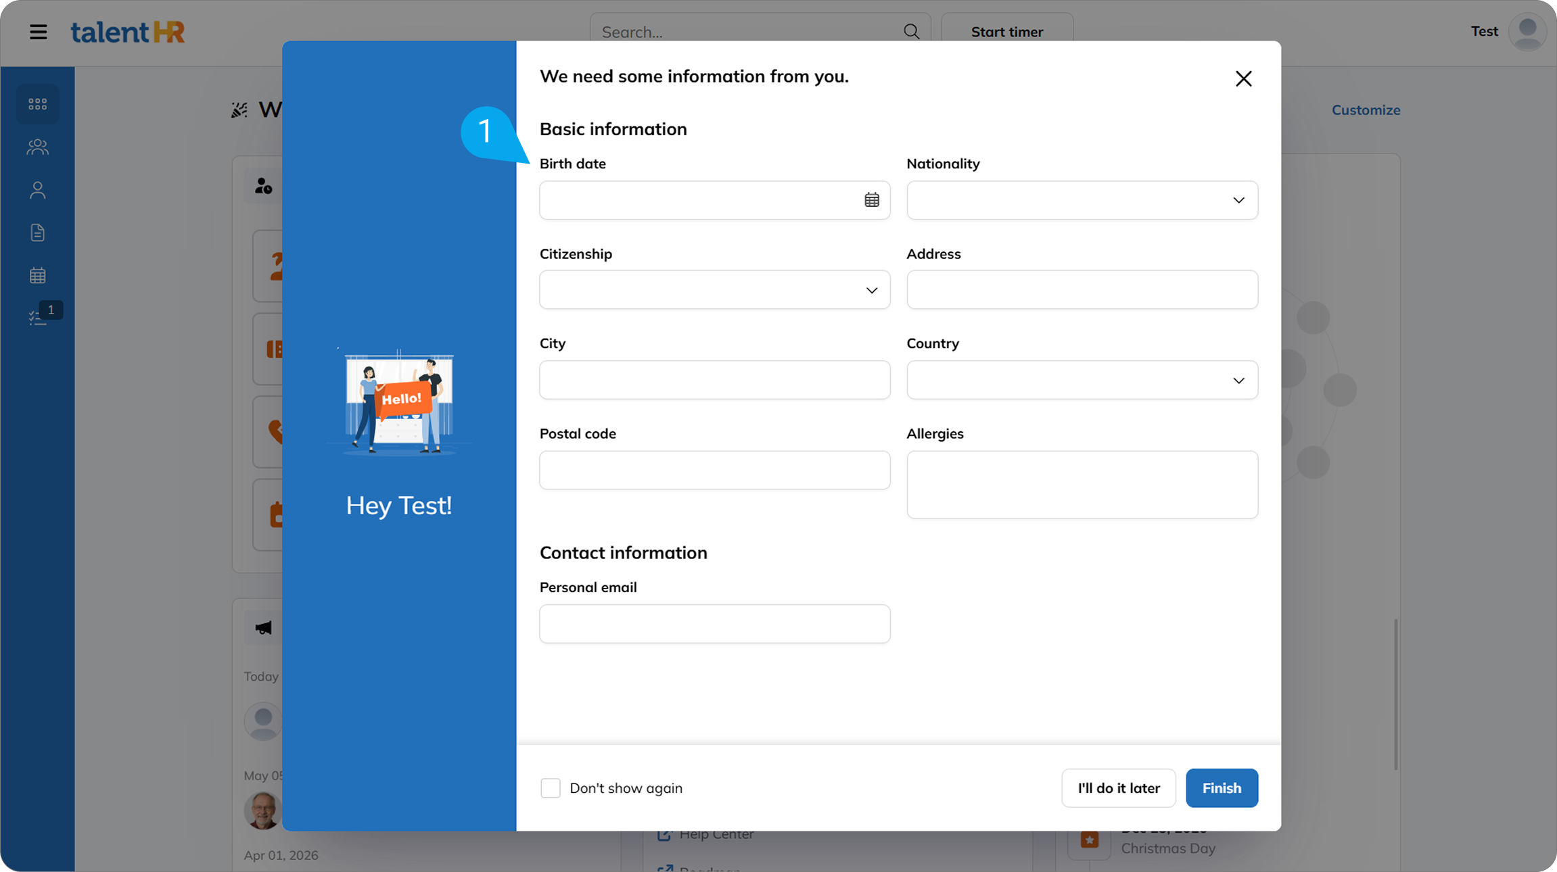
Task: Click the party popper welcome icon
Action: click(239, 110)
